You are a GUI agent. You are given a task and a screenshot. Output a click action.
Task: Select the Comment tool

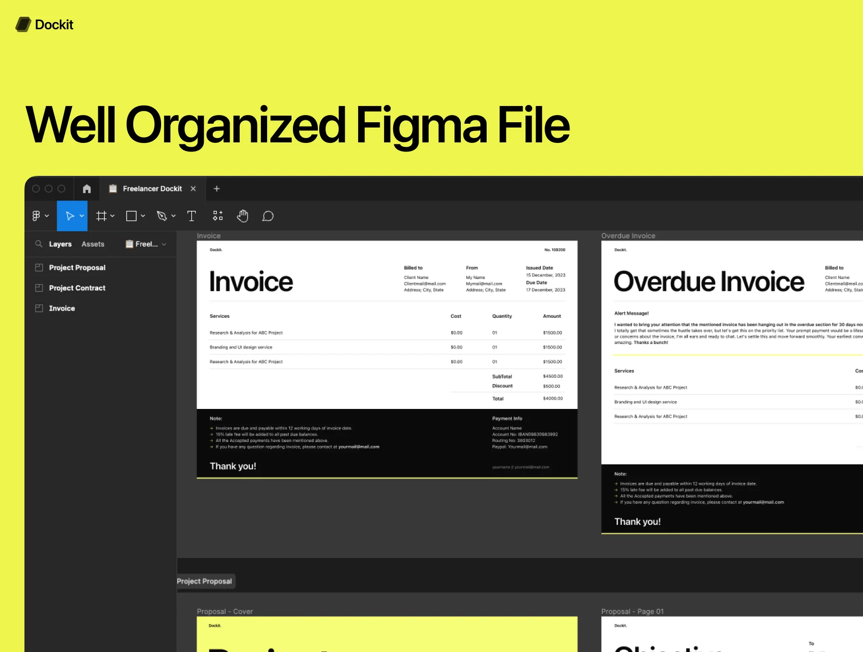click(268, 216)
